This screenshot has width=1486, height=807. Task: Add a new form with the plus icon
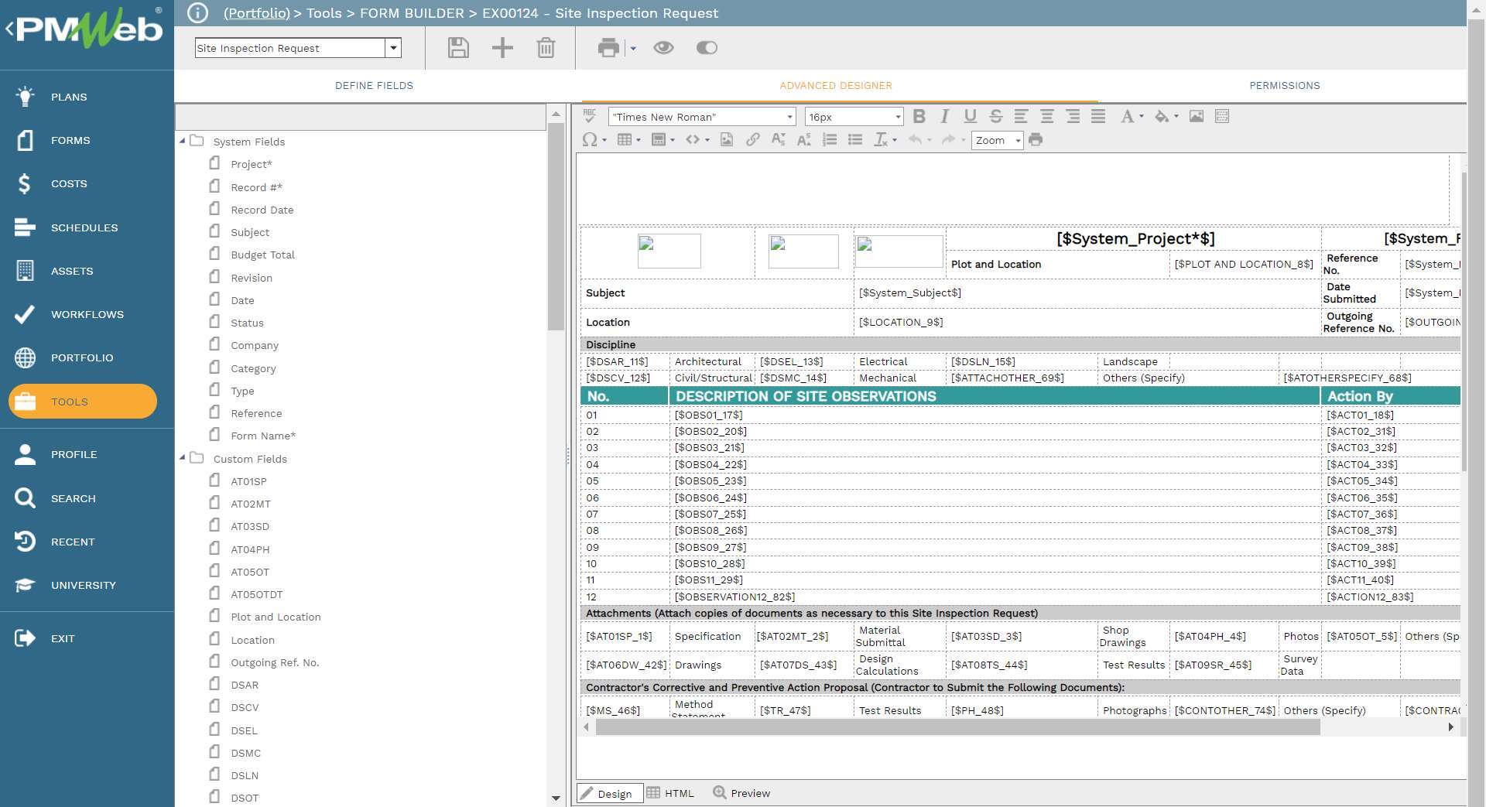pos(502,47)
